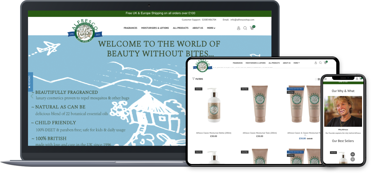Open About Us on tablet navigation

pyautogui.click(x=287, y=63)
